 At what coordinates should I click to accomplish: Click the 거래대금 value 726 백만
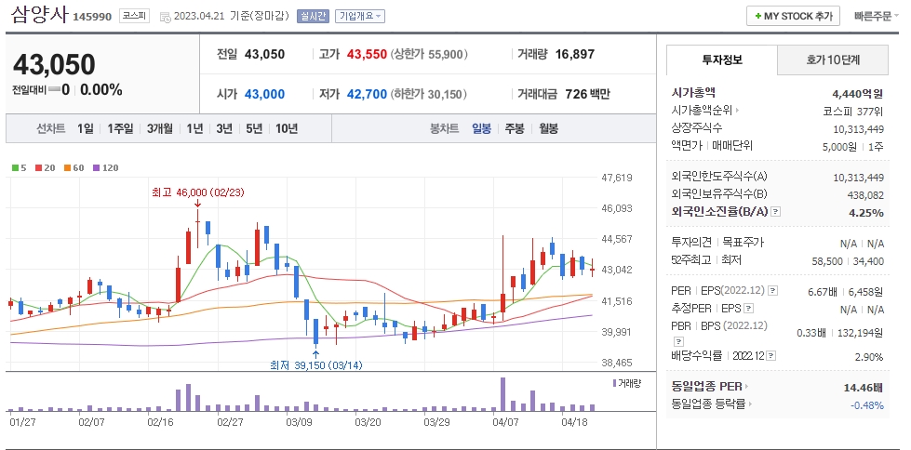(x=587, y=94)
